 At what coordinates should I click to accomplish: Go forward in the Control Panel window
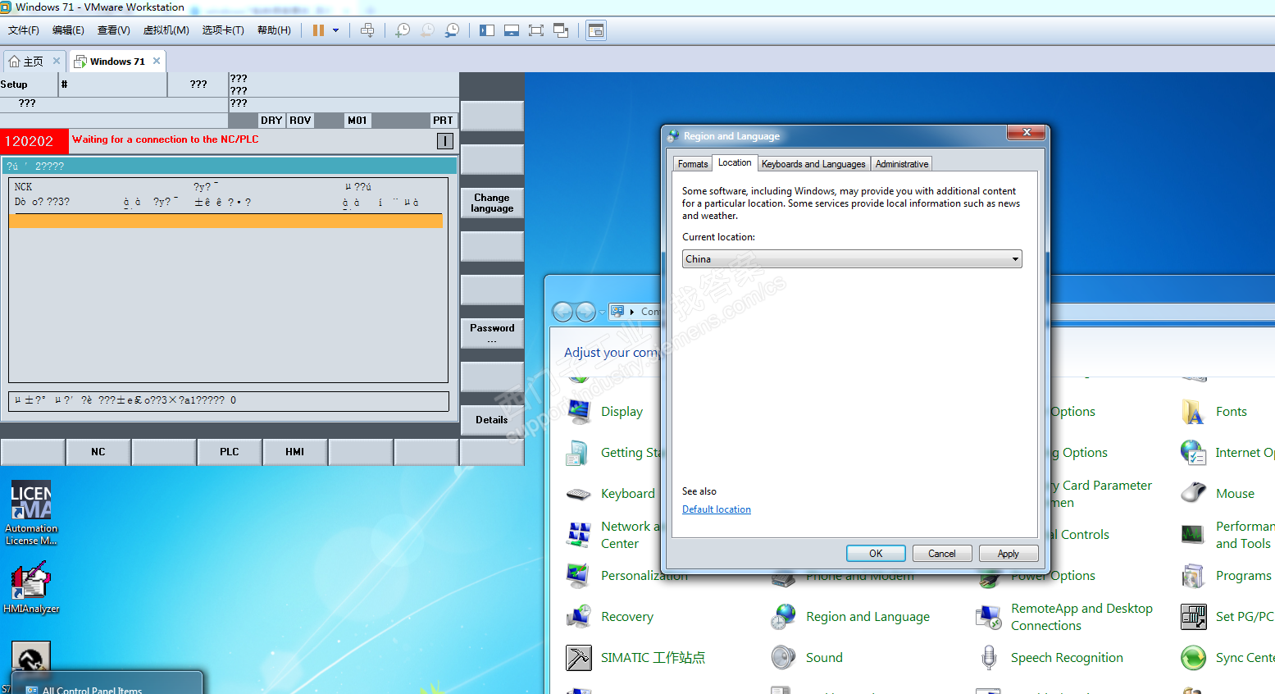(x=585, y=312)
